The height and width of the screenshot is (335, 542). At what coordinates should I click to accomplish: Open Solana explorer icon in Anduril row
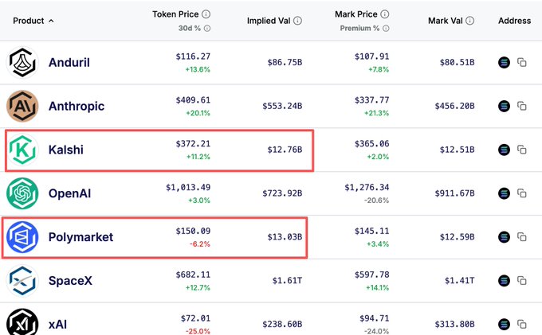(504, 62)
